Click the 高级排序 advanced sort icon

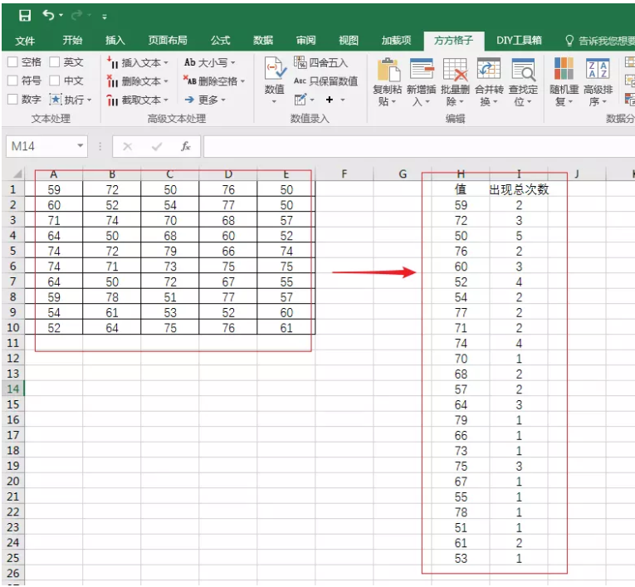[598, 71]
